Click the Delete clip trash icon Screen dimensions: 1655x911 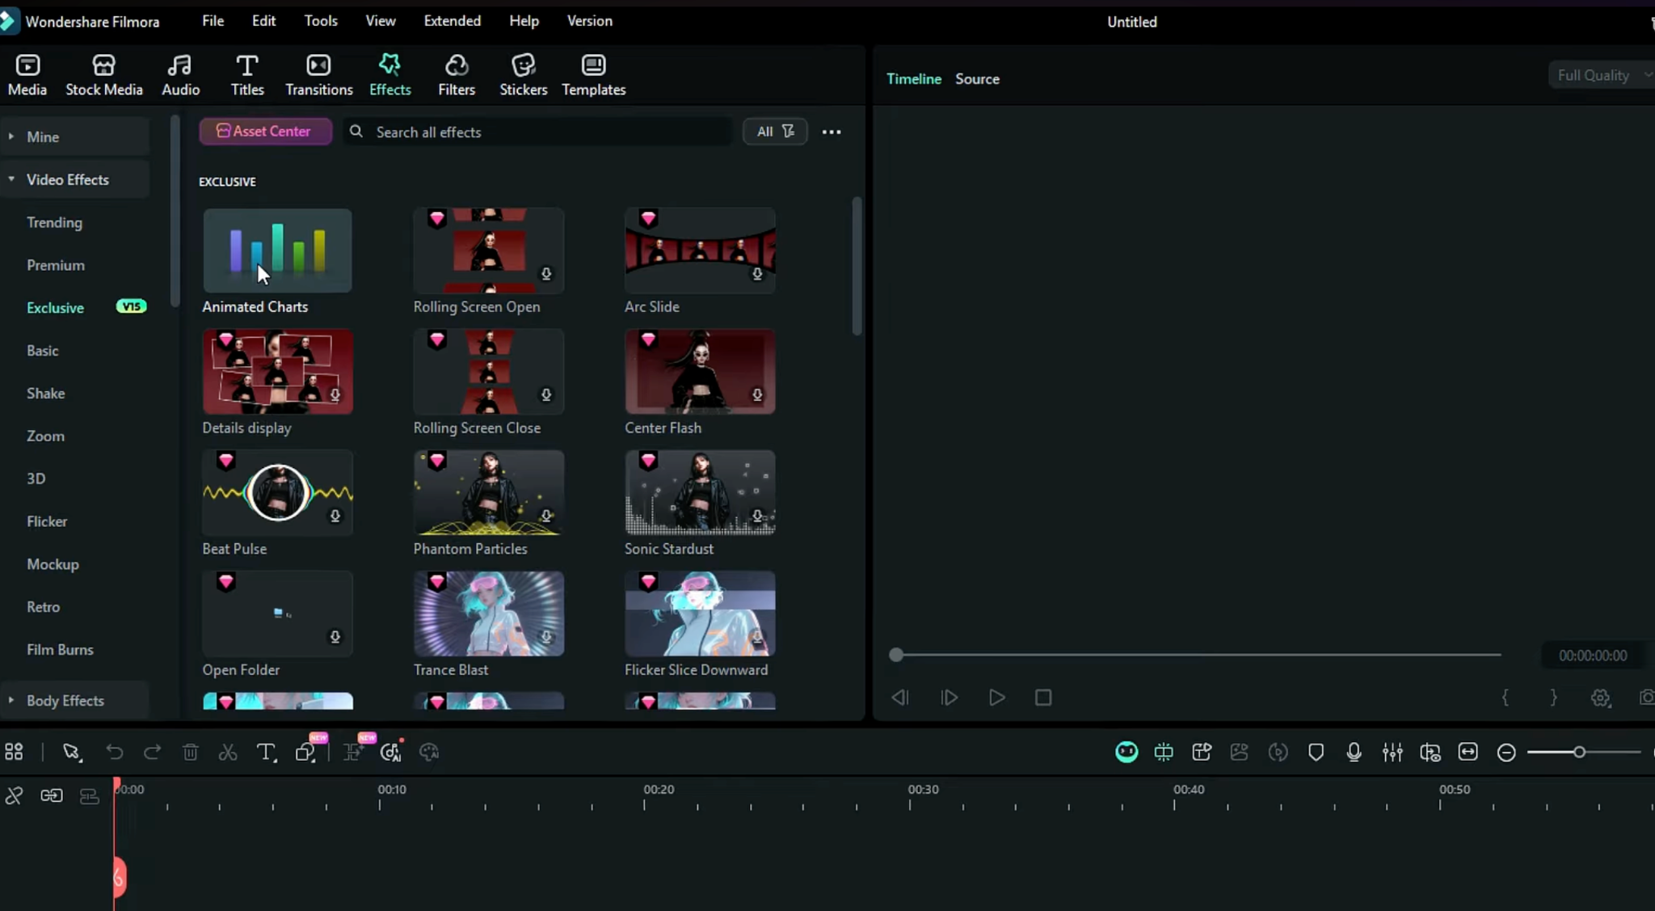[x=191, y=752]
